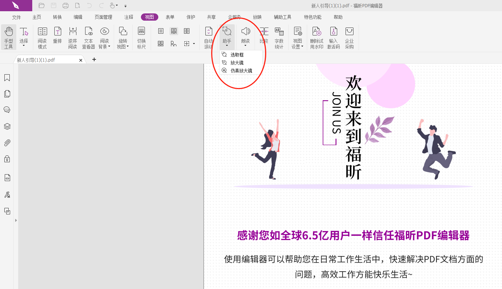502x289 pixels.
Task: Open the 特色功能 menu
Action: 312,17
